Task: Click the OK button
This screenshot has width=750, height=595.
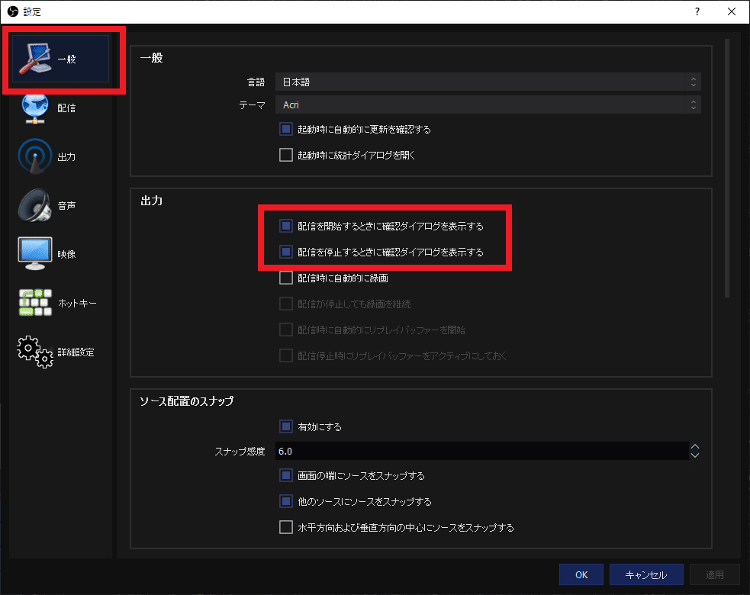Action: tap(581, 574)
